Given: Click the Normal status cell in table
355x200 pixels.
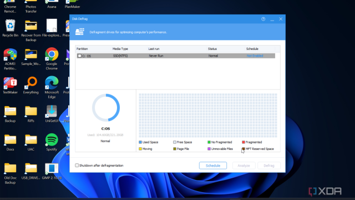Looking at the screenshot, I should pos(213,56).
